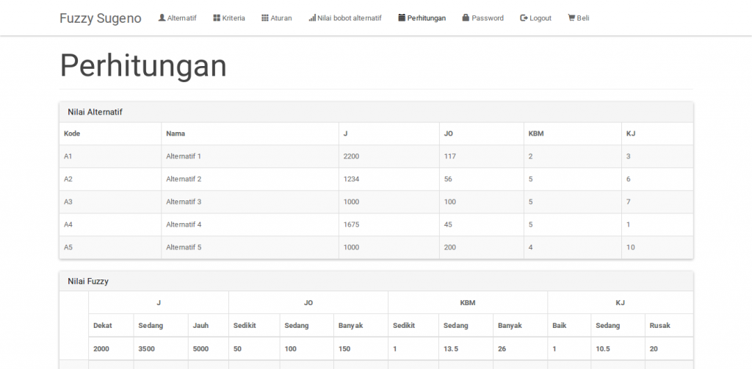Viewport: 752px width, 369px height.
Task: Click the calendar icon beside Perhitungan
Action: 401,18
